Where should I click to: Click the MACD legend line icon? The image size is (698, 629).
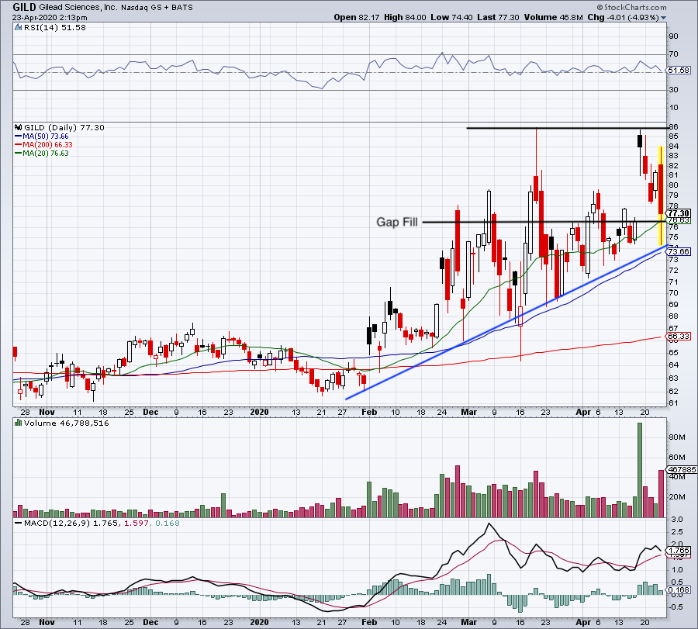click(x=19, y=524)
